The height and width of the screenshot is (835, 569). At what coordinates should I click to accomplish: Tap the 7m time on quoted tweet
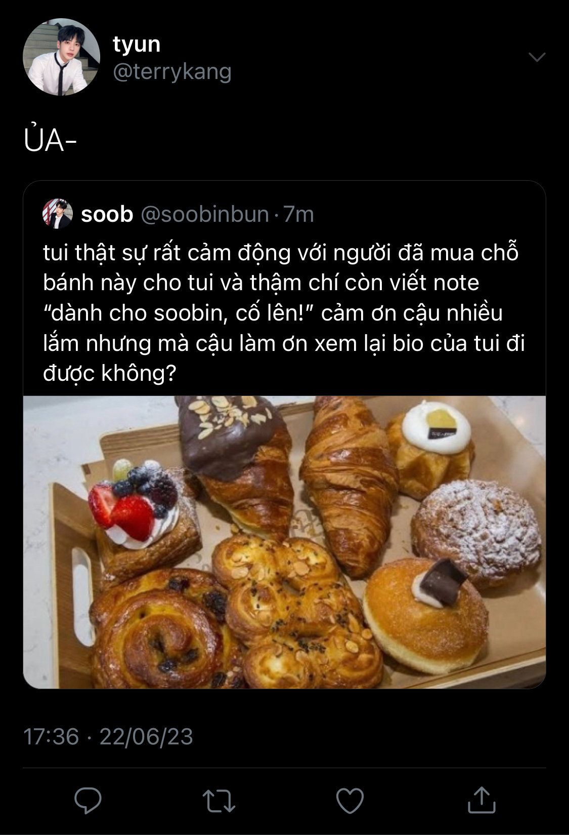[x=298, y=215]
